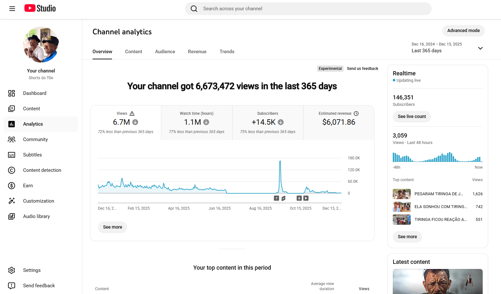Open the Trends tab
This screenshot has height=294, width=501.
click(227, 52)
